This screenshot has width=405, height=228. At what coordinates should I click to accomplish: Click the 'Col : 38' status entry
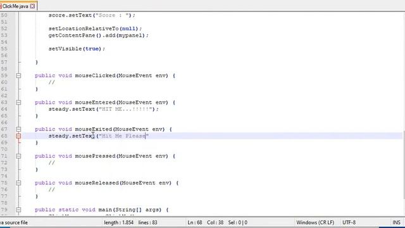pos(215,222)
